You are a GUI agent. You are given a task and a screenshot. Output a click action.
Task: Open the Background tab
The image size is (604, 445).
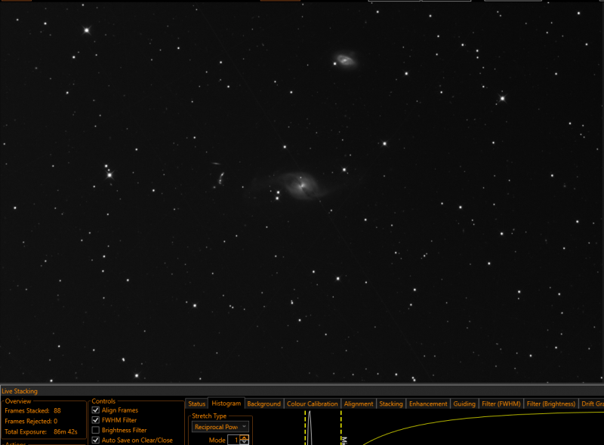pos(263,404)
